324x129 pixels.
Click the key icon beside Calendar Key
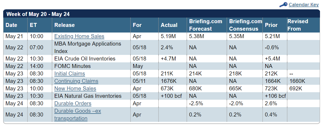tap(283, 5)
